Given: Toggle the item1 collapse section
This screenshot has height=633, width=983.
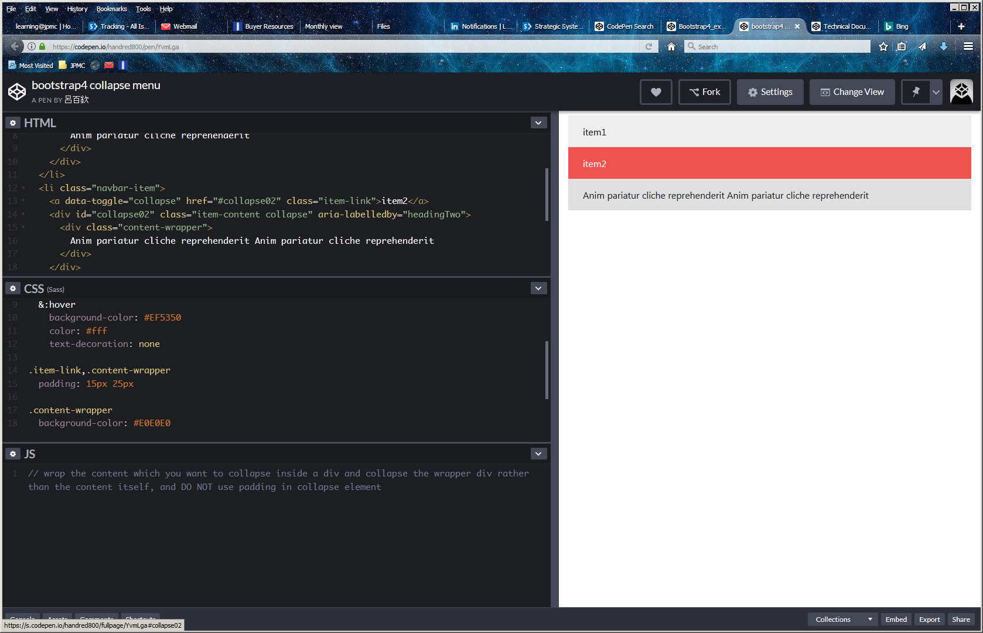Looking at the screenshot, I should [x=769, y=132].
